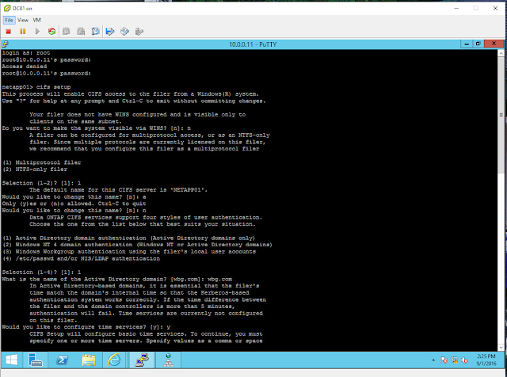The width and height of the screenshot is (507, 377).
Task: Open PowerShell from the taskbar
Action: coord(62,360)
